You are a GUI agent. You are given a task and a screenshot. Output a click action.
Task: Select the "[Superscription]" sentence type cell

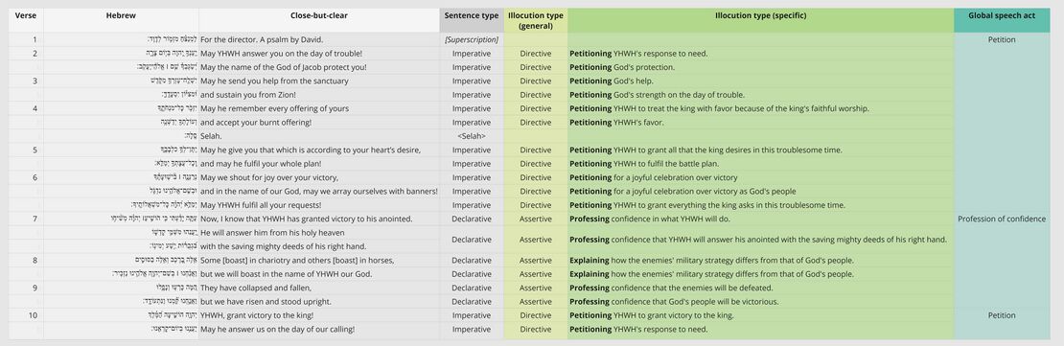point(471,39)
